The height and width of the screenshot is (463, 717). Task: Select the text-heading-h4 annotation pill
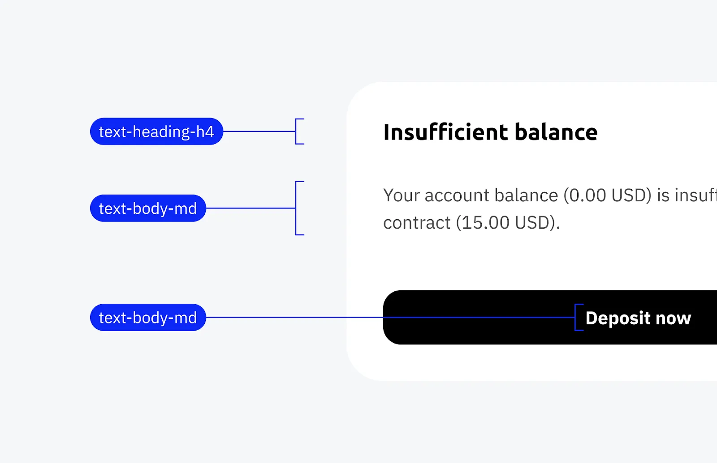[157, 131]
